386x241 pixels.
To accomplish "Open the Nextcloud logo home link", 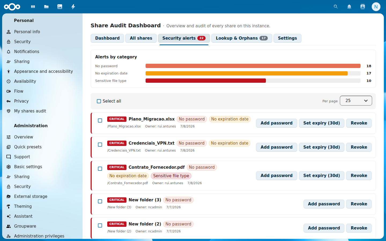I will (12, 7).
